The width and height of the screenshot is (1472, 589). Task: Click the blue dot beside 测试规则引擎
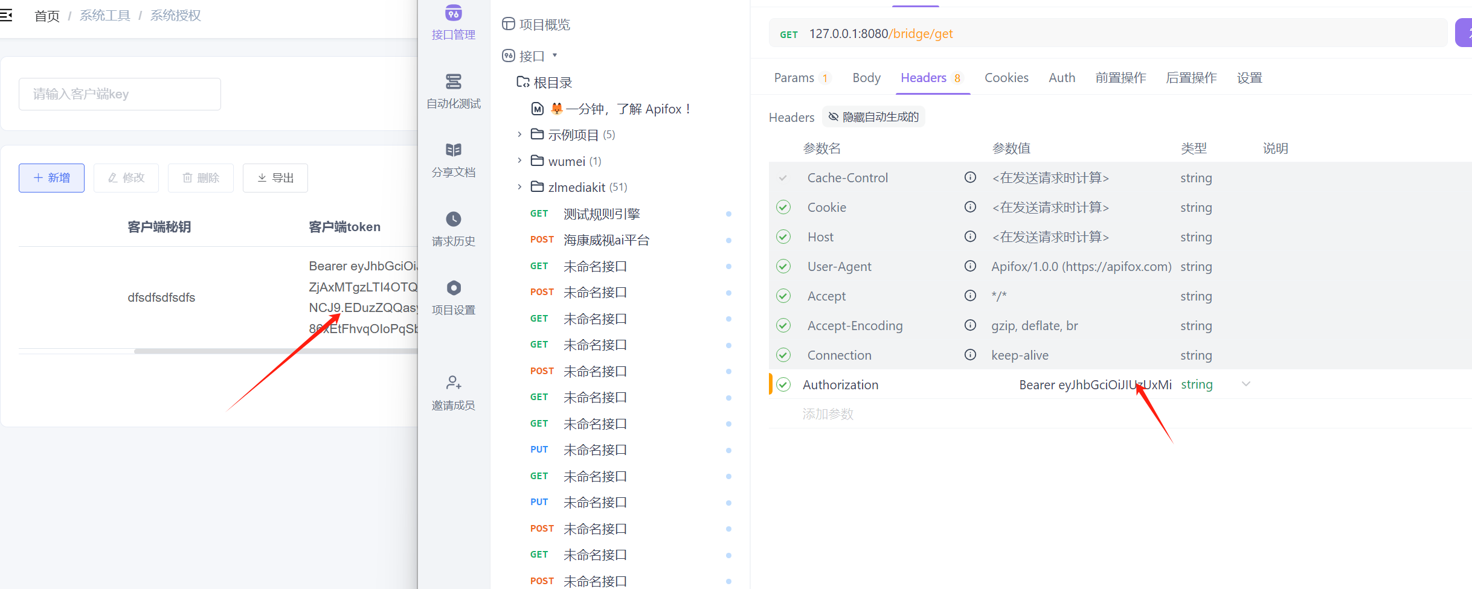coord(728,214)
